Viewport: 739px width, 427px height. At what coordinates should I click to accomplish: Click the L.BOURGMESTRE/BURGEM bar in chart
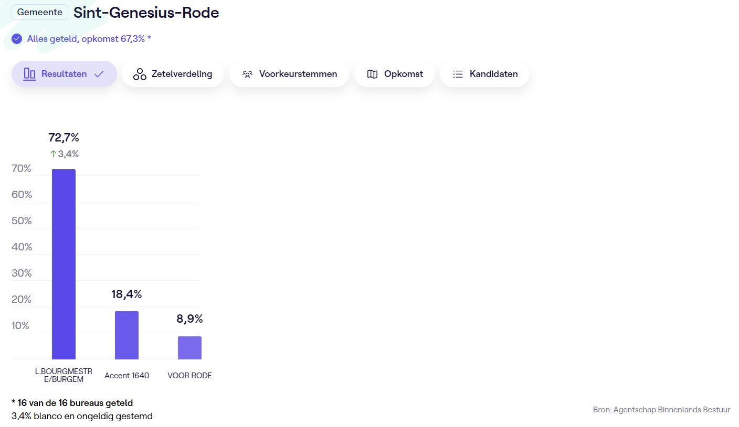(x=64, y=264)
